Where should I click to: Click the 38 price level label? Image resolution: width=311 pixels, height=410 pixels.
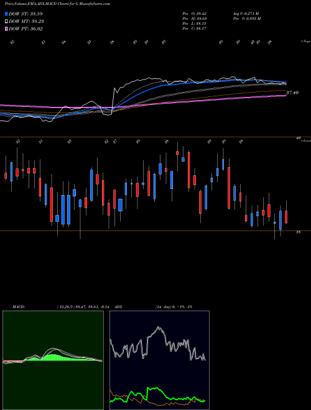[x=298, y=232]
